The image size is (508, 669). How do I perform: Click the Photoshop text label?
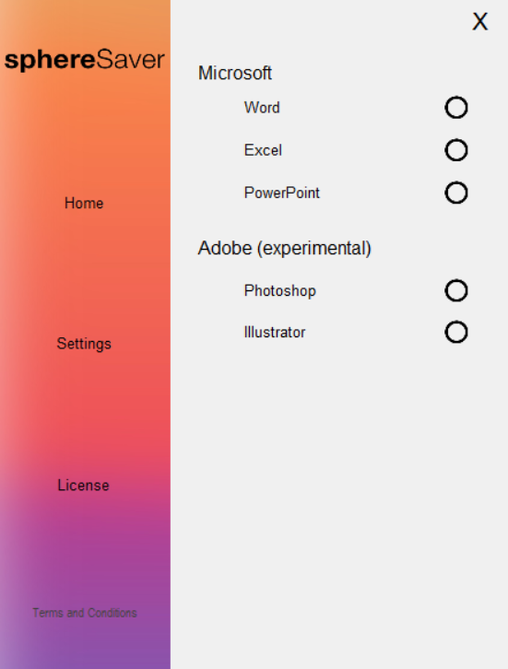click(x=280, y=291)
